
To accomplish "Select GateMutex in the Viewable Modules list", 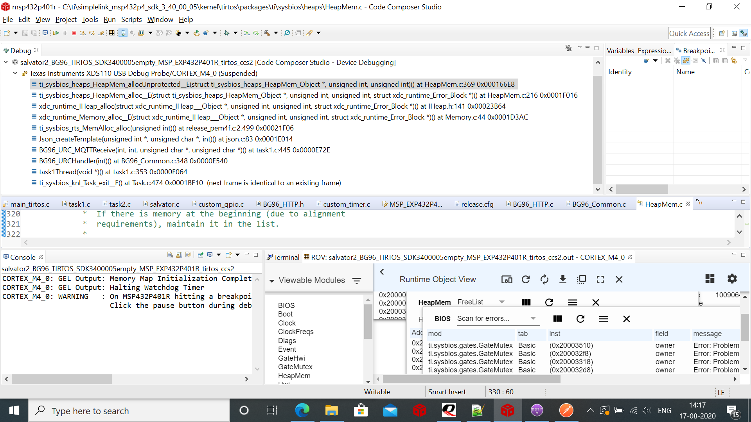I will coord(295,367).
